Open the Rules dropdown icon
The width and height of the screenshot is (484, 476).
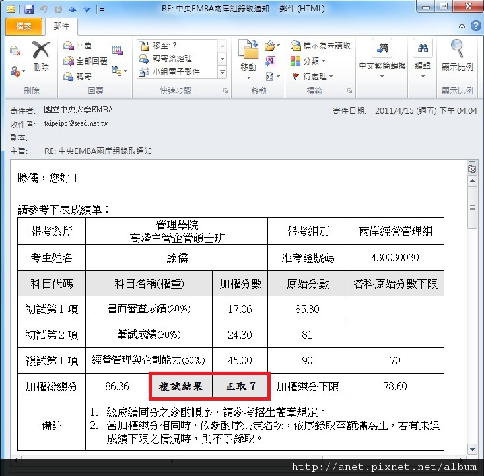click(272, 46)
